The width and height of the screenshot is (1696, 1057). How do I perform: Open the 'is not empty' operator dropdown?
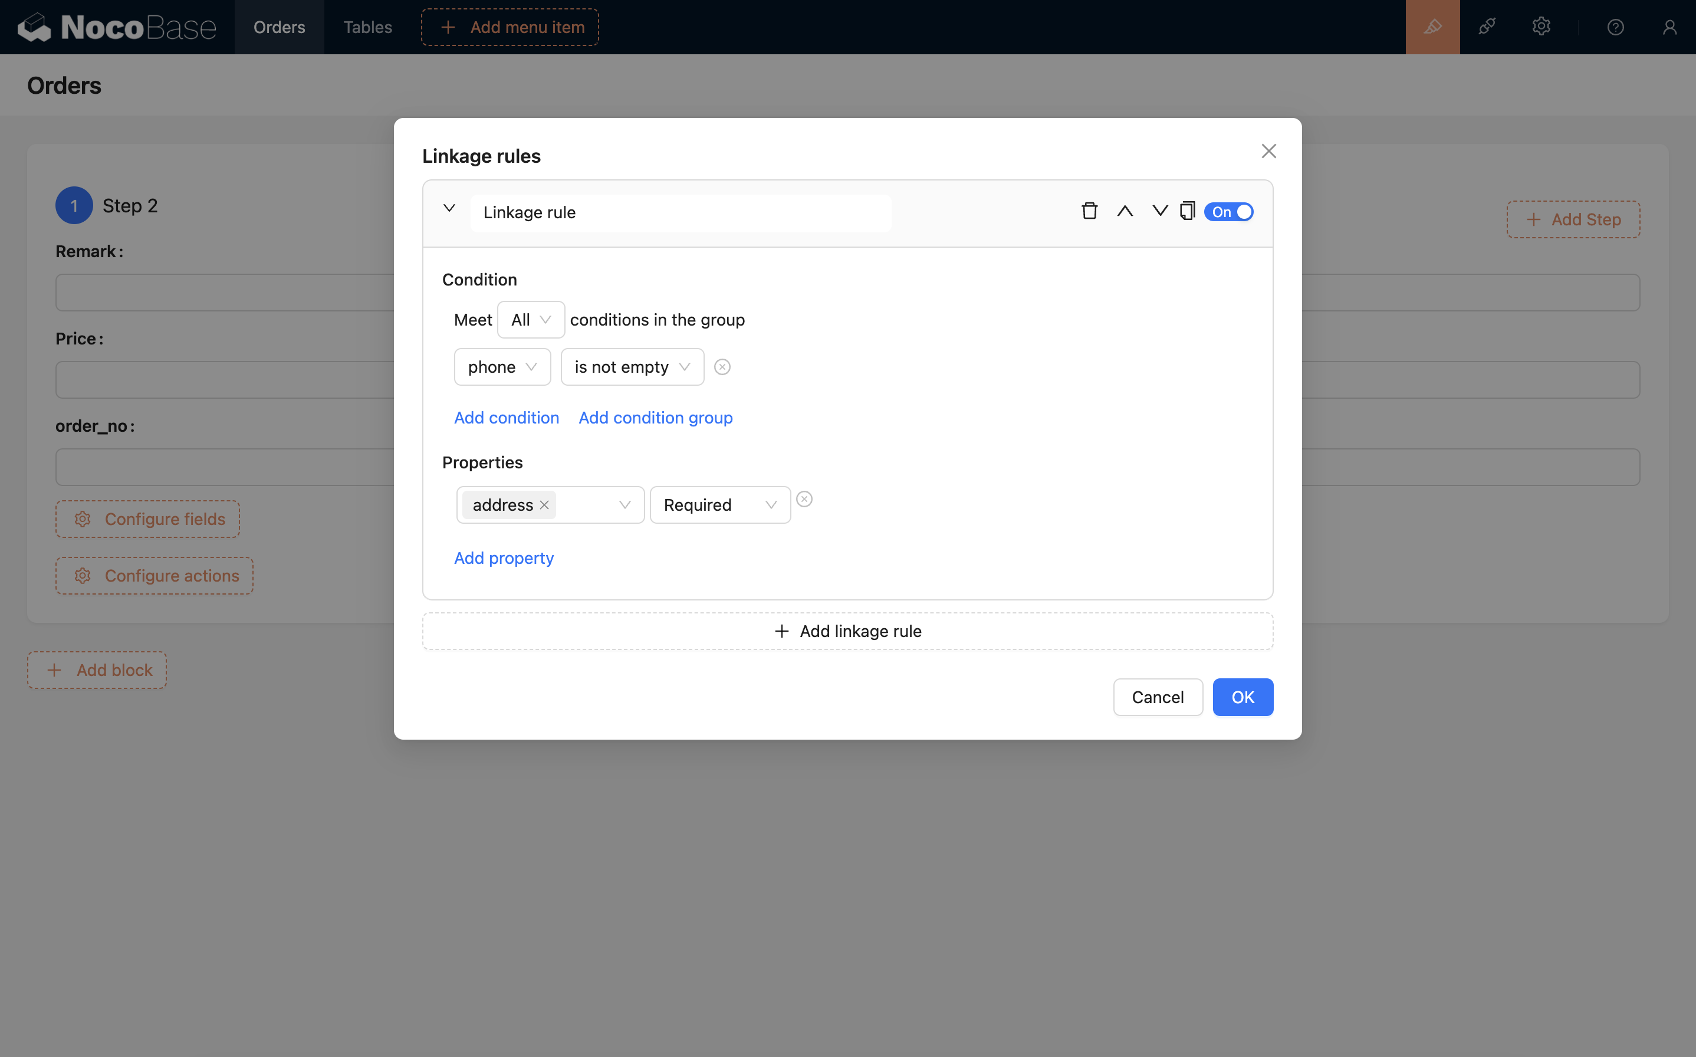[x=632, y=367]
